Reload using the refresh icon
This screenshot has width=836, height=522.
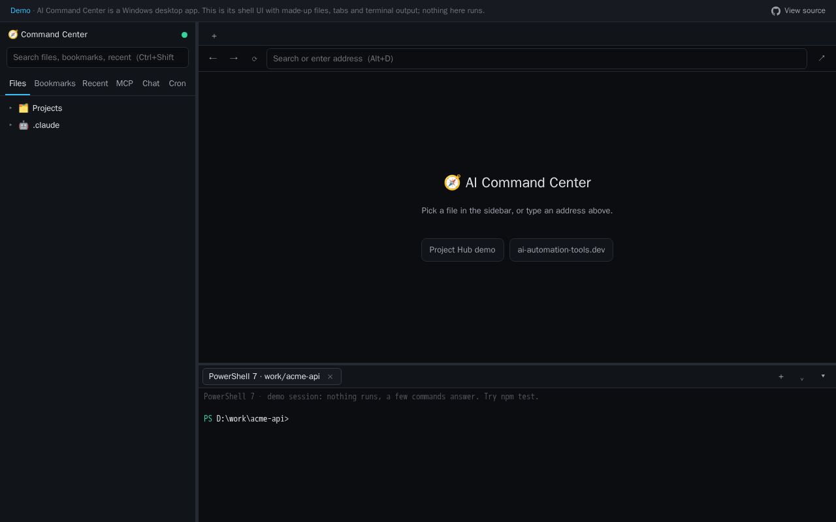click(254, 59)
